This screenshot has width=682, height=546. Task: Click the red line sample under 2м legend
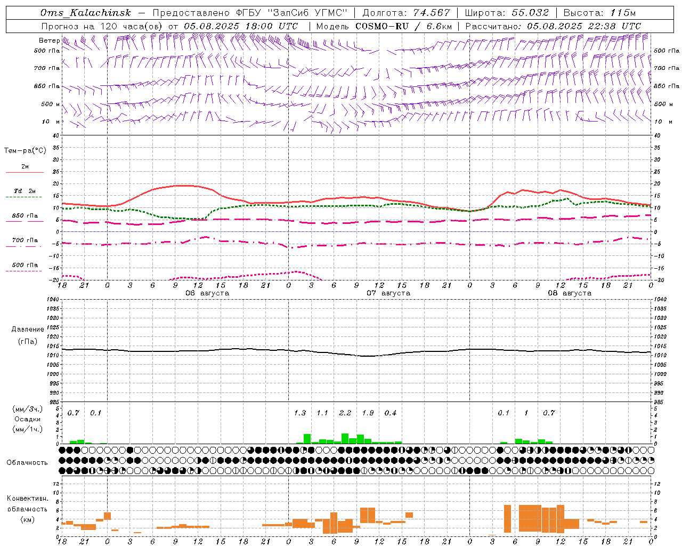[x=25, y=172]
